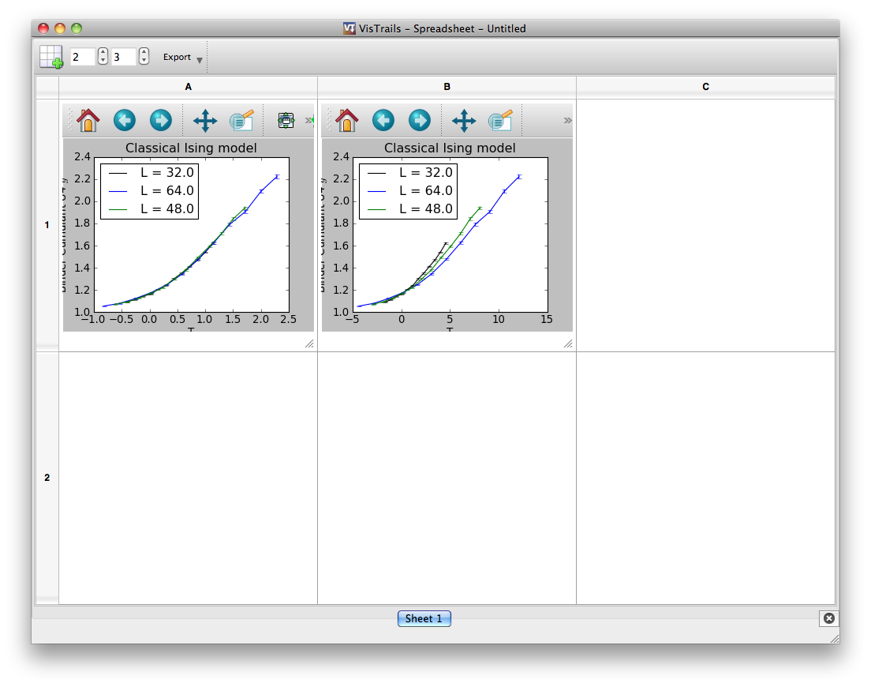Switch to the Sheet 1 tab
The height and width of the screenshot is (687, 871).
click(424, 618)
